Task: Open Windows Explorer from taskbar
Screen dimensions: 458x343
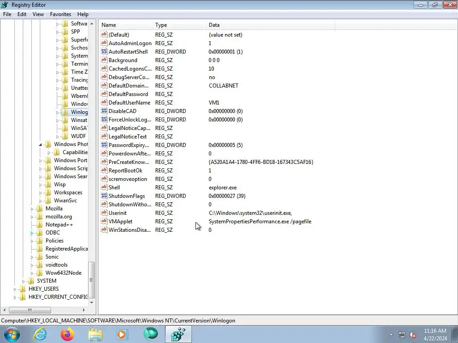Action: (95, 335)
